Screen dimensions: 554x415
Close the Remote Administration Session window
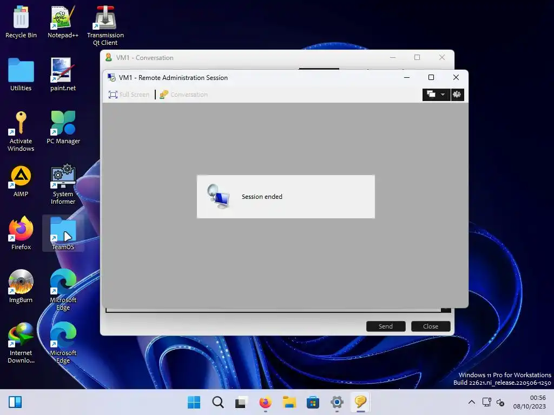coord(456,77)
